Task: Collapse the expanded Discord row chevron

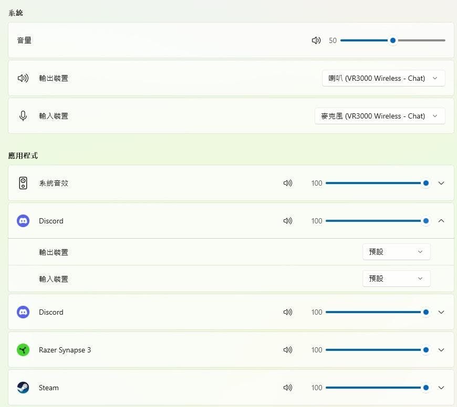Action: point(441,221)
